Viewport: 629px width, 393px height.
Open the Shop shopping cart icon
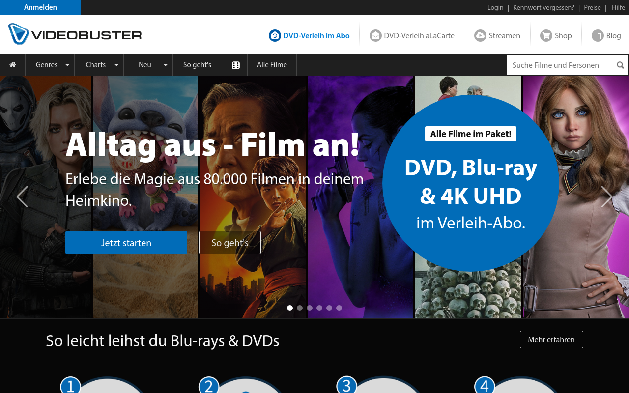coord(545,35)
